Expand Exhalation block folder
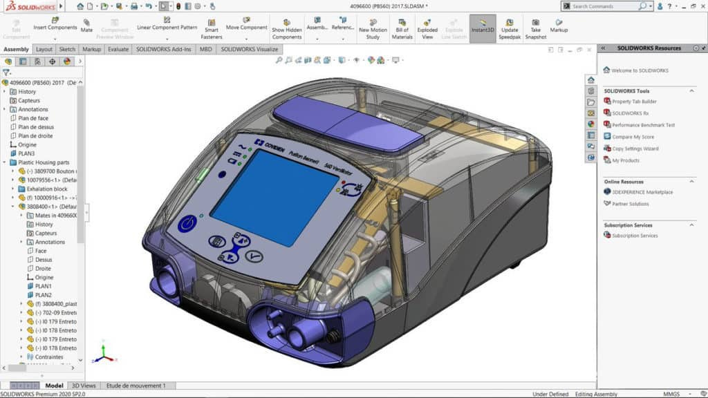 [x=12, y=189]
